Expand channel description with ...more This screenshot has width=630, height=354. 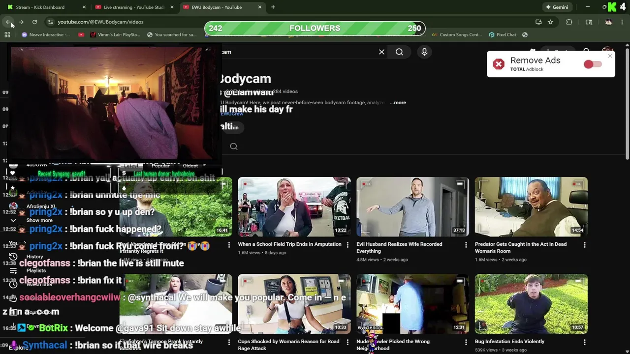click(x=398, y=103)
